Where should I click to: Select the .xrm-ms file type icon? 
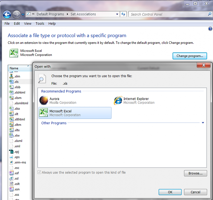click(x=11, y=162)
